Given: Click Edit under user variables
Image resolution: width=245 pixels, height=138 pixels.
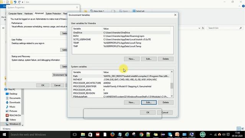Looking at the screenshot, I should coord(149,59).
